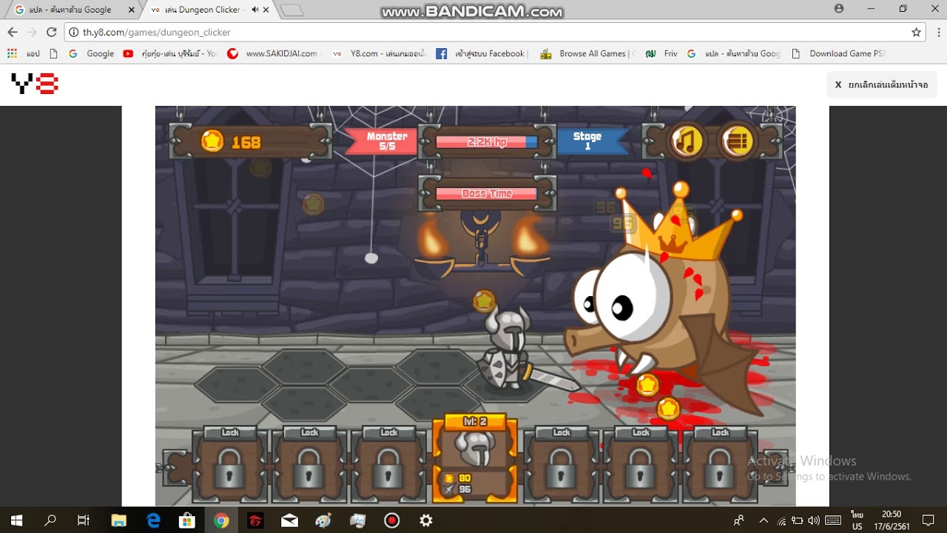Switch input language indicator in tray

click(x=857, y=520)
